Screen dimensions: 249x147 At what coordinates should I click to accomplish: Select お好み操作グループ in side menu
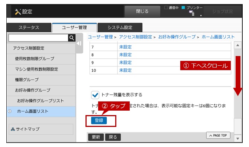[41, 90]
